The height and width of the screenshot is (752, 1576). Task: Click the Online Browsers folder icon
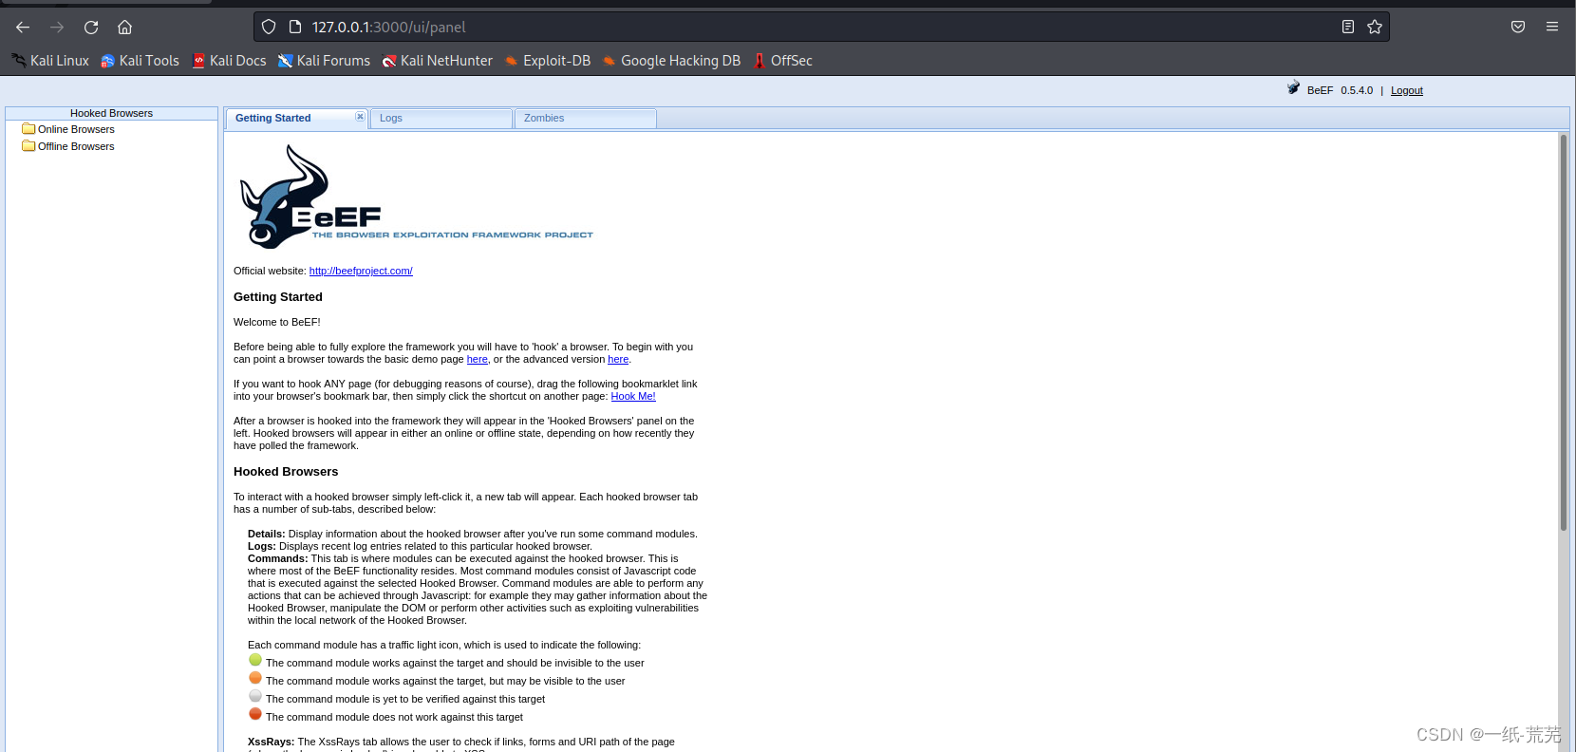28,129
